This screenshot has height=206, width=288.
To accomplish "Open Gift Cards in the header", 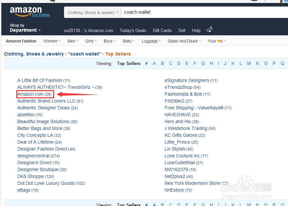I will coord(162,30).
